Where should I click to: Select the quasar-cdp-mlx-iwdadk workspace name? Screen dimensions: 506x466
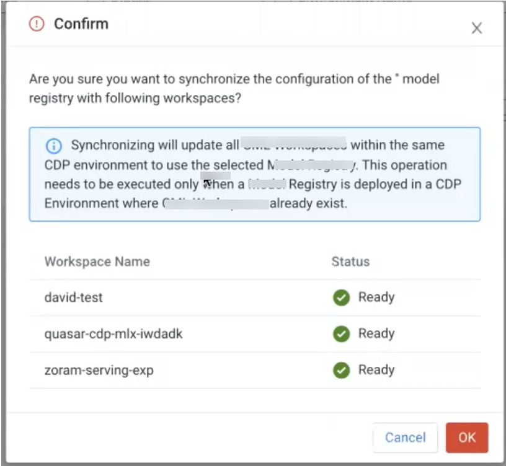pyautogui.click(x=113, y=334)
